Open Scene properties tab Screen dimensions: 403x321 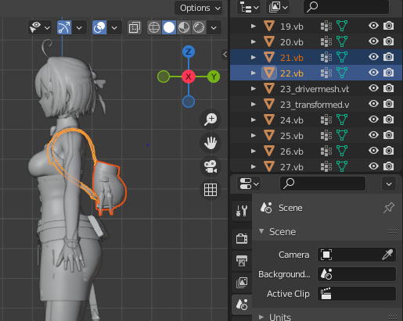[x=242, y=305]
